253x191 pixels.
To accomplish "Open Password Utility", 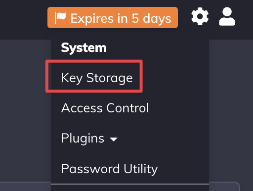I will [109, 169].
